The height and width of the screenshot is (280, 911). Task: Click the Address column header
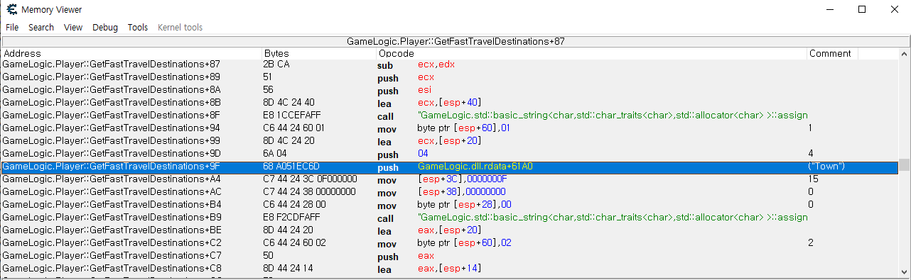[x=131, y=53]
